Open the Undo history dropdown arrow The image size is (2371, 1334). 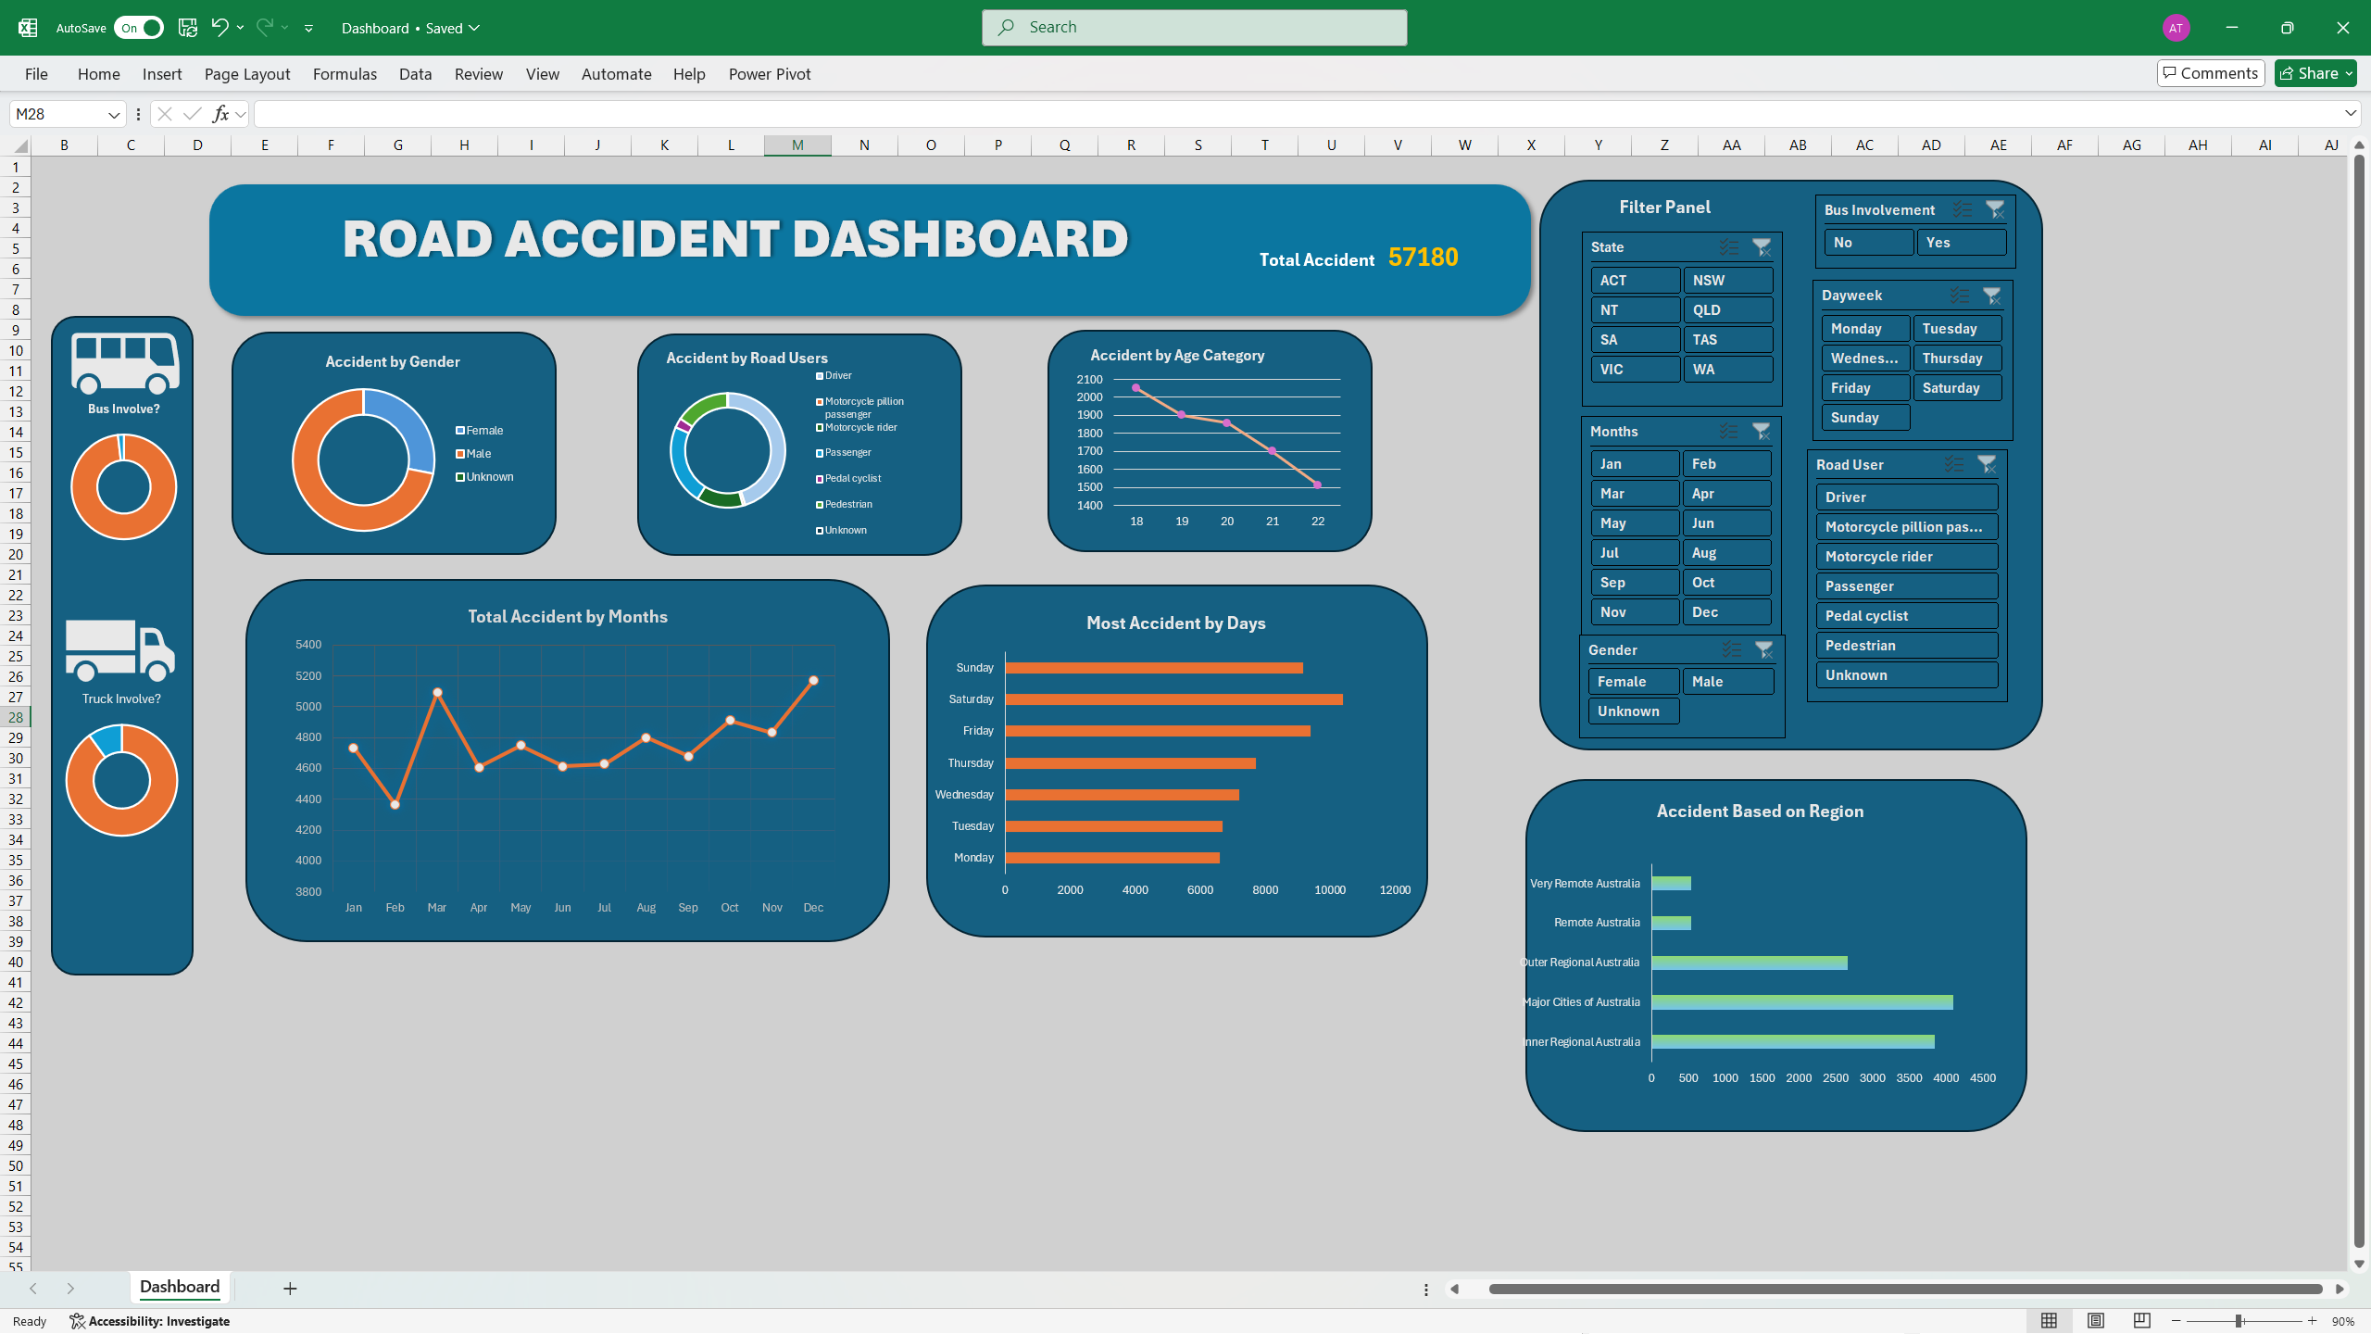pyautogui.click(x=241, y=28)
